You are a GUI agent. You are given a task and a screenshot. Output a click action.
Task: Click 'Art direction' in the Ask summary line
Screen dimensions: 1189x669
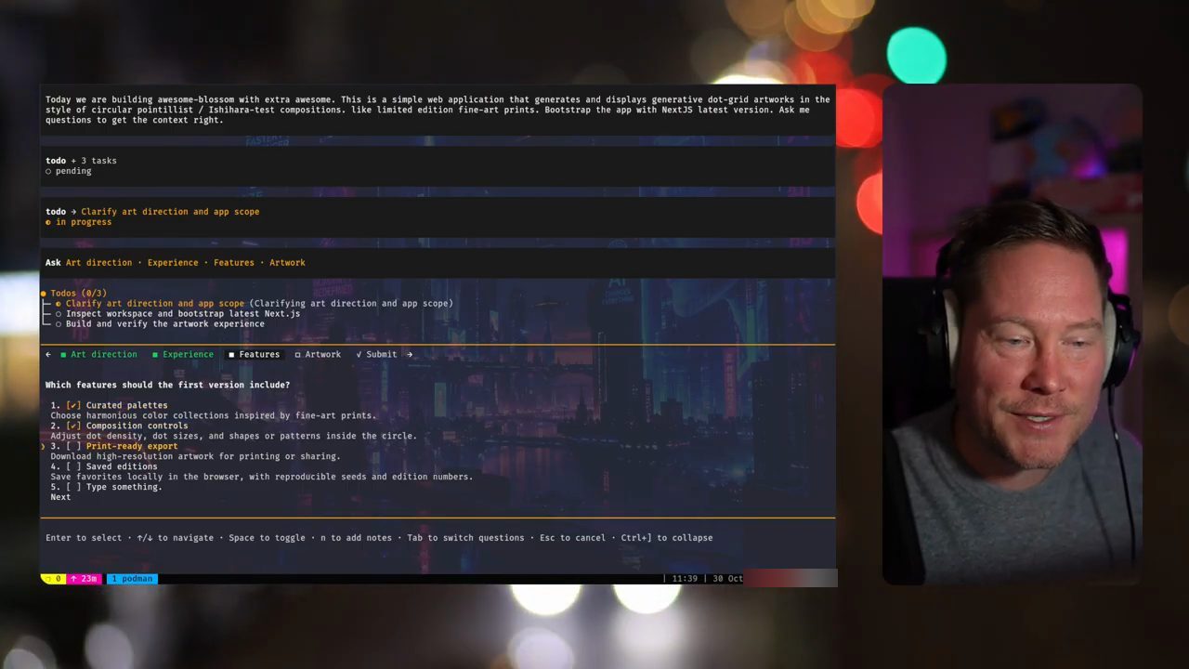(x=98, y=263)
